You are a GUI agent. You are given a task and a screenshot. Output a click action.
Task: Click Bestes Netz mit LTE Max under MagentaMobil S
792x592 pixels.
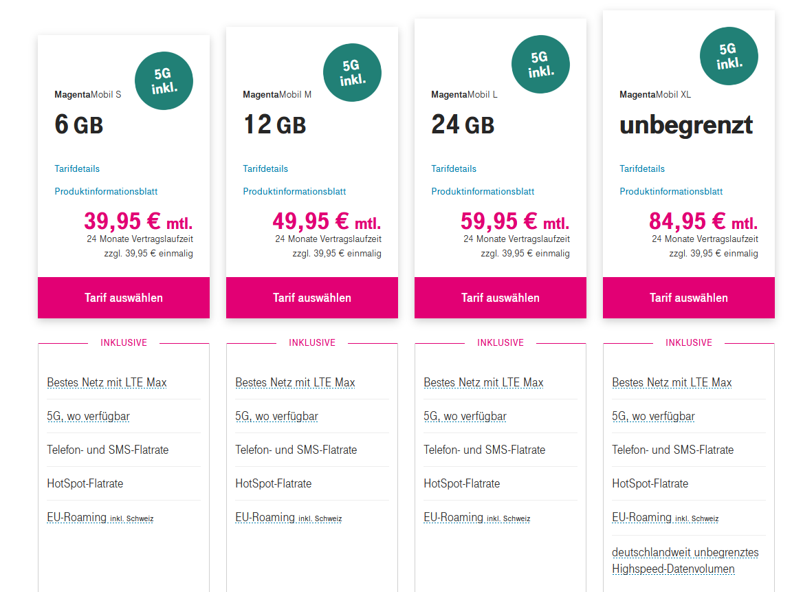click(107, 382)
